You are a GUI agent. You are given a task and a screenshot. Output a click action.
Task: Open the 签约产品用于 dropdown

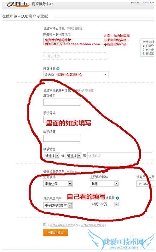58,205
